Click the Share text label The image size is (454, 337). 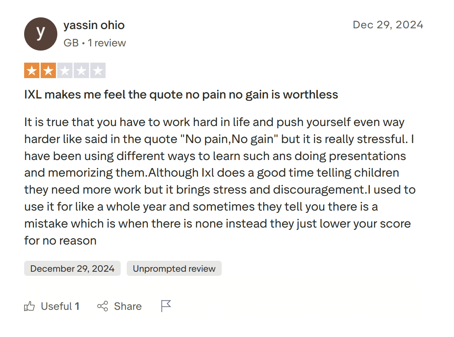click(x=128, y=306)
